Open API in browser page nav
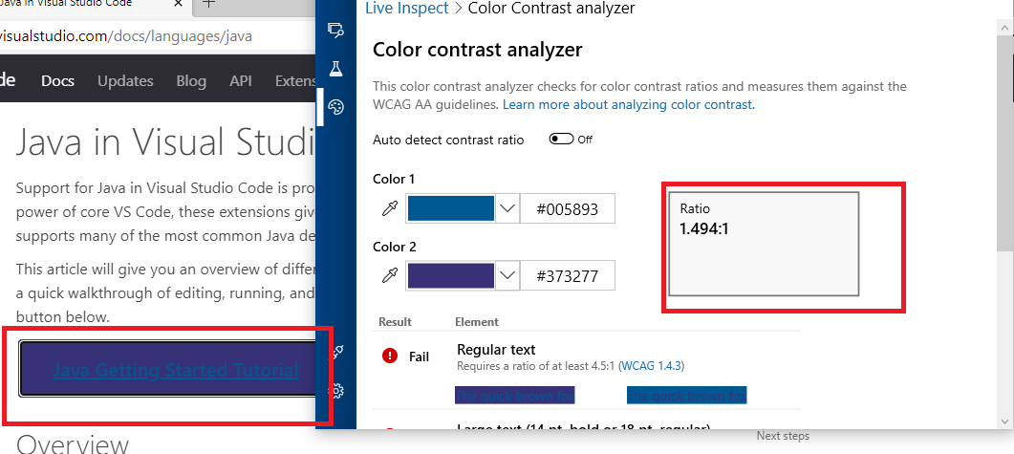Image resolution: width=1014 pixels, height=454 pixels. click(x=241, y=81)
